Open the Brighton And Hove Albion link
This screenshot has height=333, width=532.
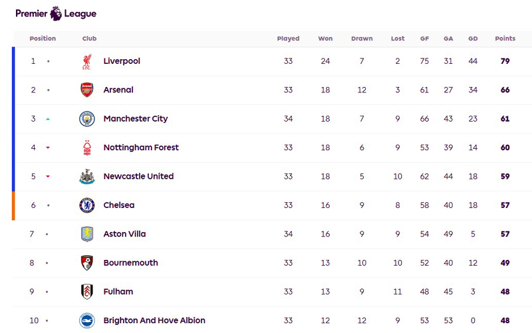click(154, 320)
